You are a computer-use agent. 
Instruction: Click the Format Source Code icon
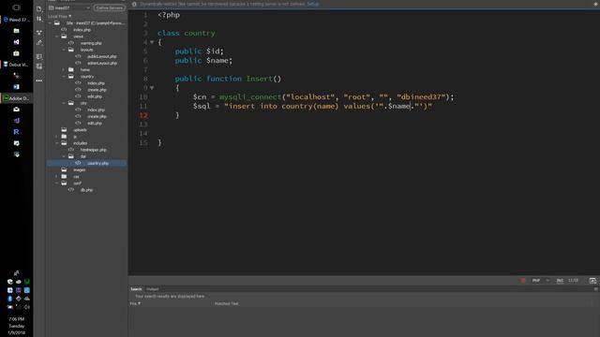click(x=39, y=43)
